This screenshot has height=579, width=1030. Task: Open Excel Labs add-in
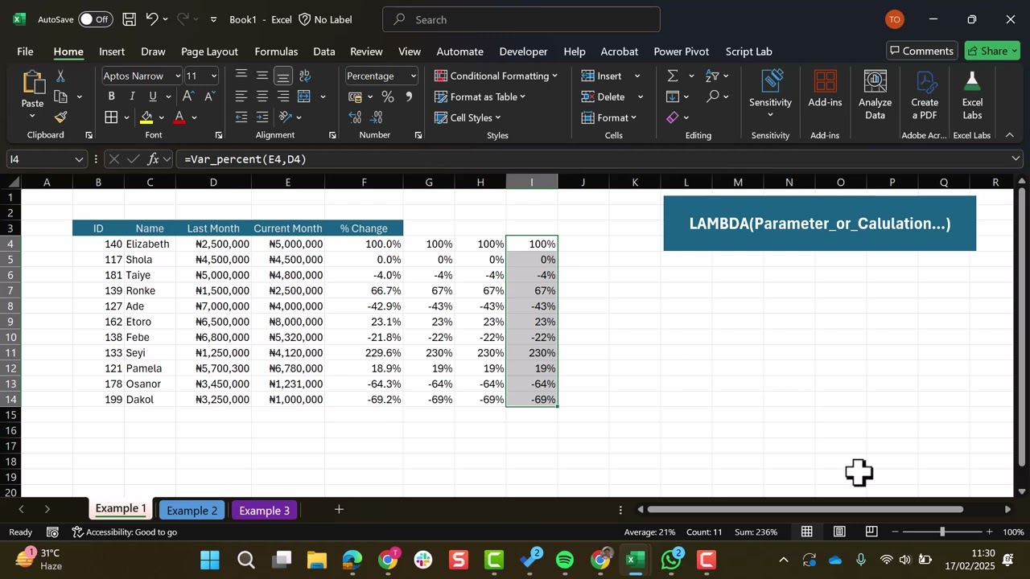pyautogui.click(x=972, y=95)
